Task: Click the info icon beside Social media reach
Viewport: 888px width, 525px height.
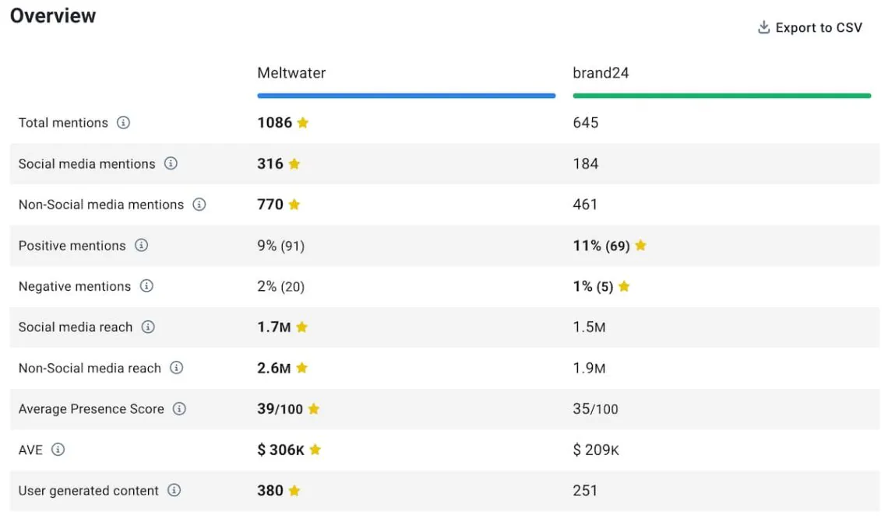Action: tap(148, 327)
